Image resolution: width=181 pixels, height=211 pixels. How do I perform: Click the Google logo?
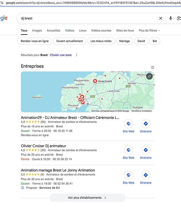(x=4, y=18)
